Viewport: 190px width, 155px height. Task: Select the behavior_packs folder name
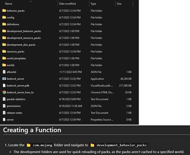(x=16, y=11)
